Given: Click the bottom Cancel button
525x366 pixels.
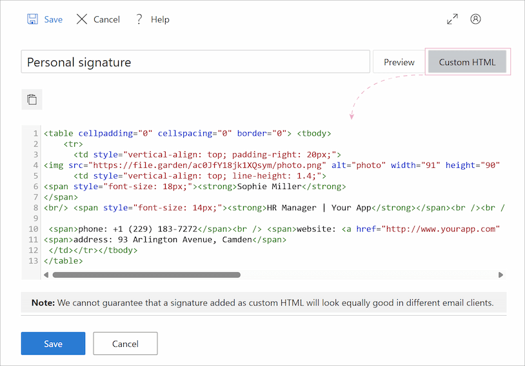Looking at the screenshot, I should tap(125, 343).
